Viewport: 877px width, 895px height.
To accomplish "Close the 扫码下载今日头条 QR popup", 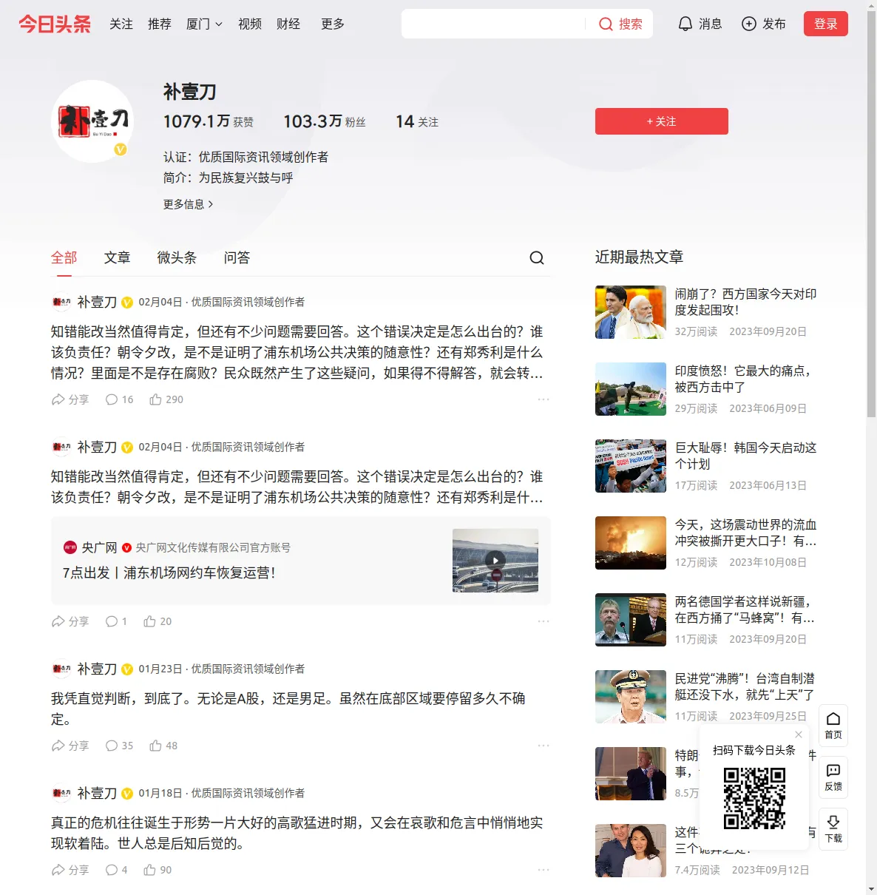I will click(799, 734).
